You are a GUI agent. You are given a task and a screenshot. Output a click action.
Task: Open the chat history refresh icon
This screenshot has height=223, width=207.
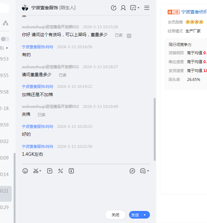pyautogui.click(x=113, y=8)
